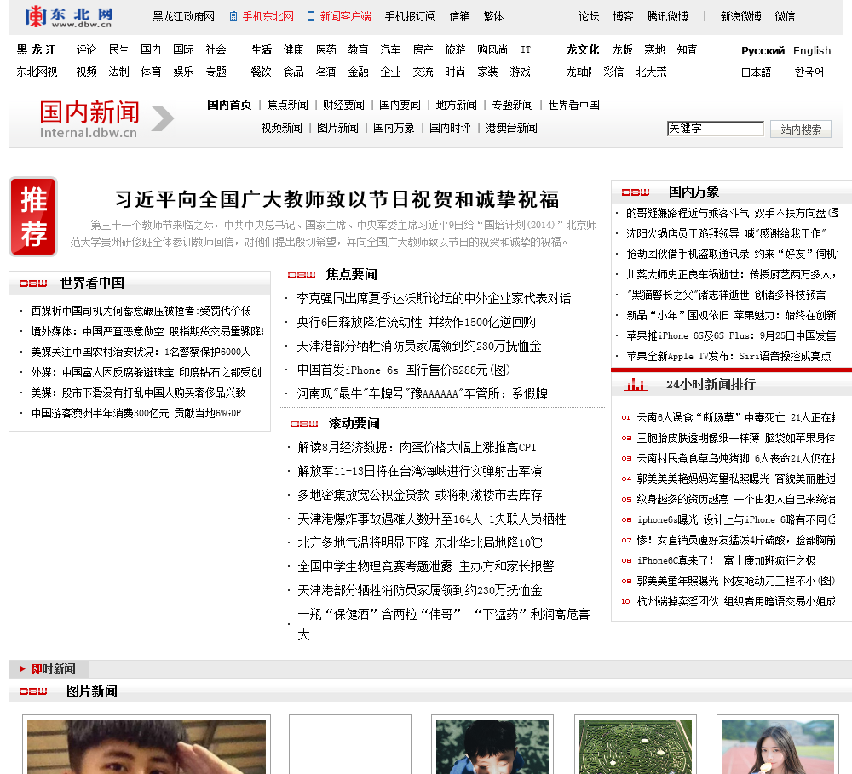Open the saluting boy photo thumbnail
852x774 pixels.
[x=147, y=747]
